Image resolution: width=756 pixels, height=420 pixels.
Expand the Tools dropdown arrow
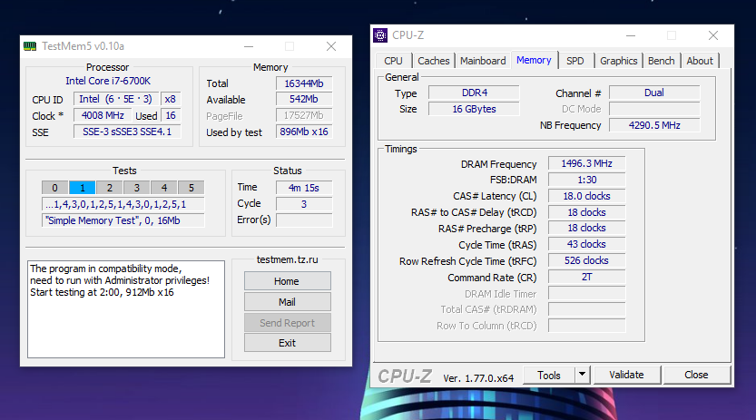click(583, 375)
